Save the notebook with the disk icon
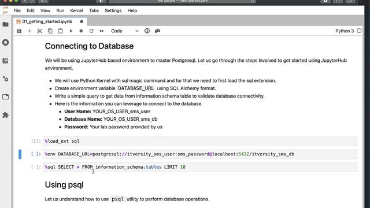370x208 pixels. [19, 31]
